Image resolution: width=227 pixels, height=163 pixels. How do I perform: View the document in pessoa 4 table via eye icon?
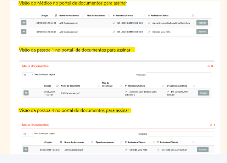point(26,149)
